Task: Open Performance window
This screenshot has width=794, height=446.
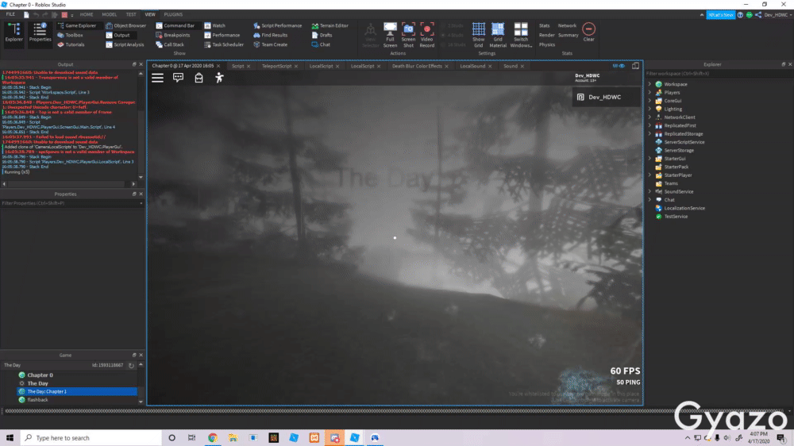Action: point(222,35)
